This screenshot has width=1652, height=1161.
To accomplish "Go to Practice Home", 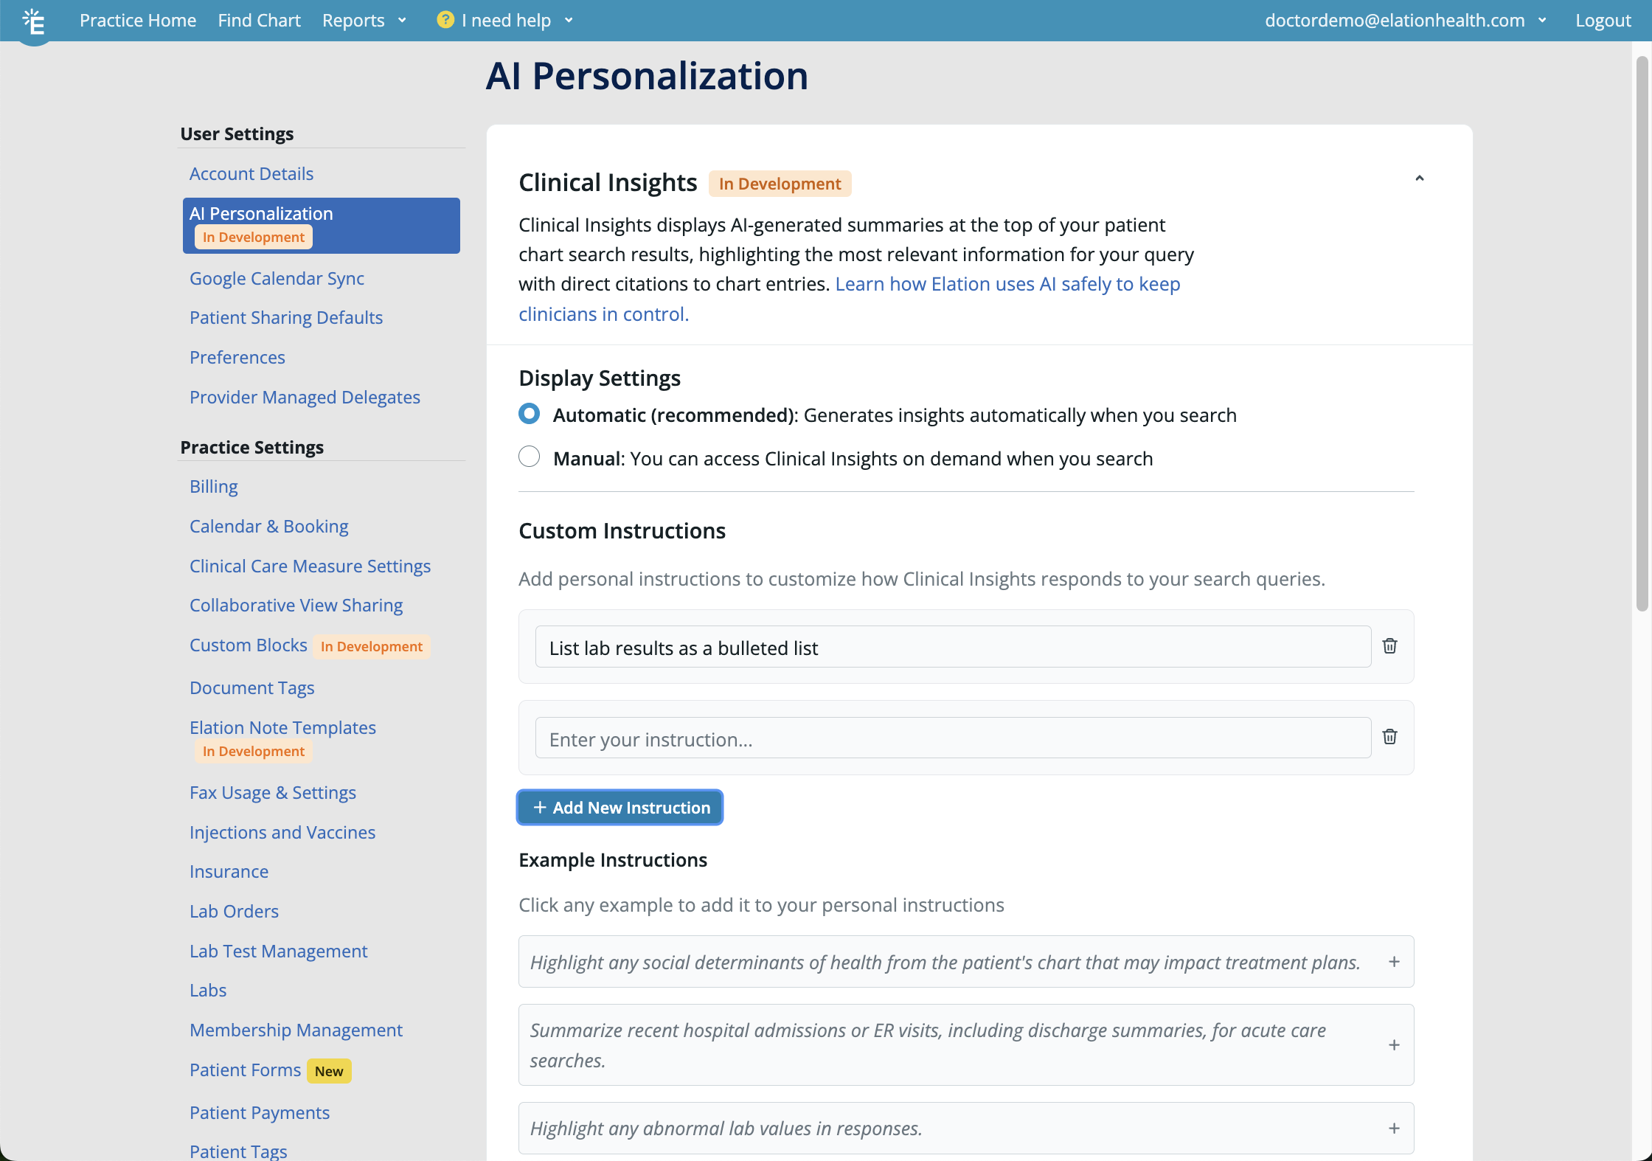I will click(x=138, y=21).
